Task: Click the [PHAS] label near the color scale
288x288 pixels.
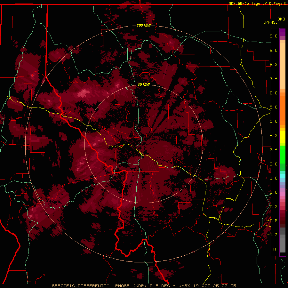Action: pos(270,22)
